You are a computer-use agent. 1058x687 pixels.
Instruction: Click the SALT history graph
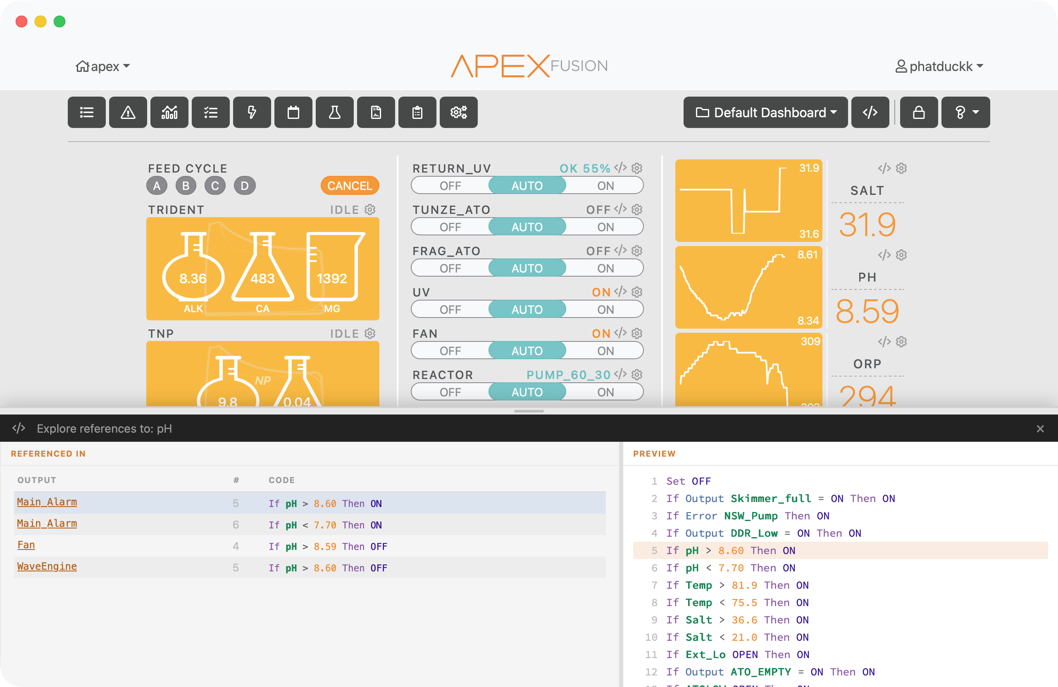(748, 201)
